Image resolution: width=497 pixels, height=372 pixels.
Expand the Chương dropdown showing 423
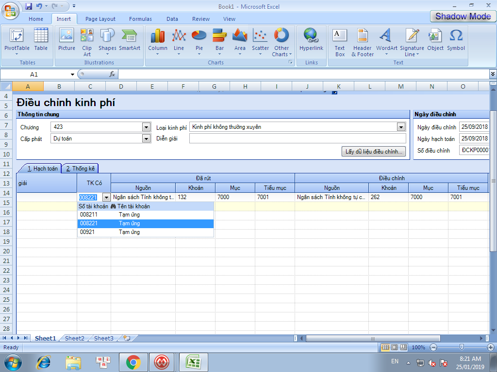[x=146, y=127]
